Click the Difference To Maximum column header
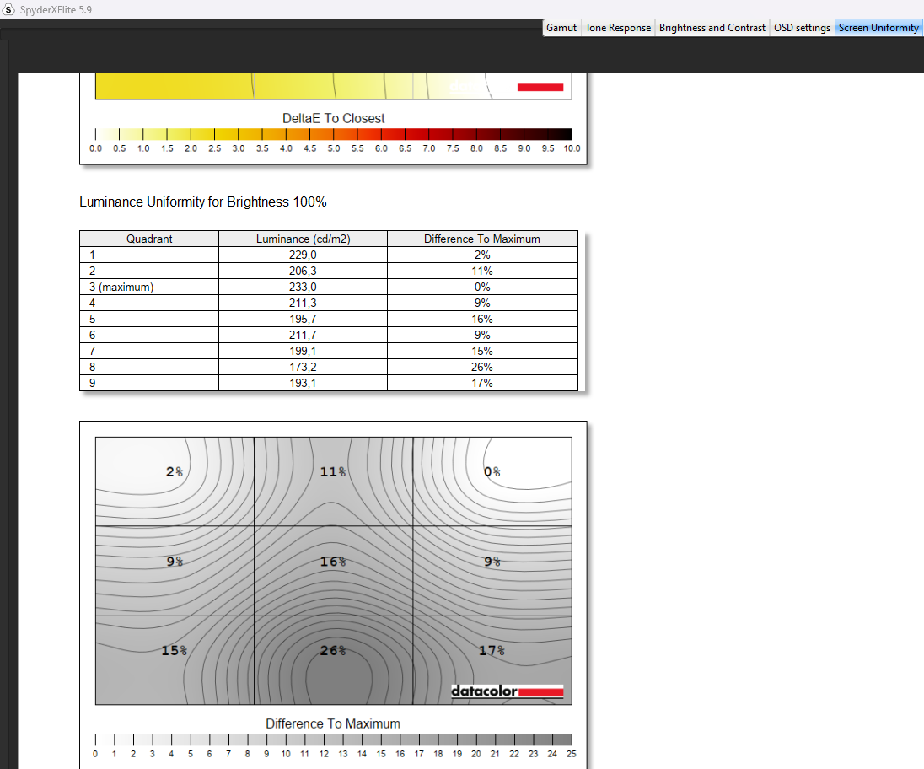 (x=482, y=239)
